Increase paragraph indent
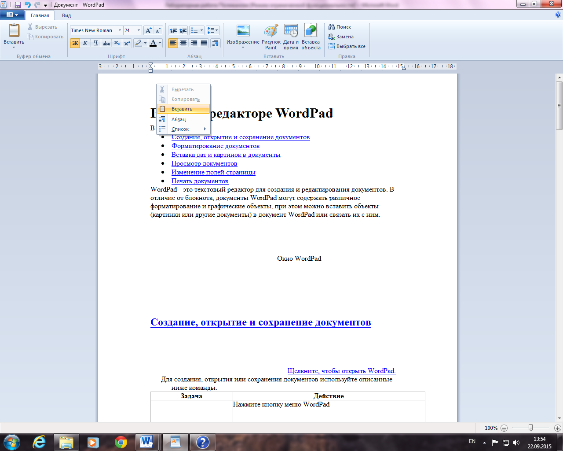The image size is (563, 451). 183,30
